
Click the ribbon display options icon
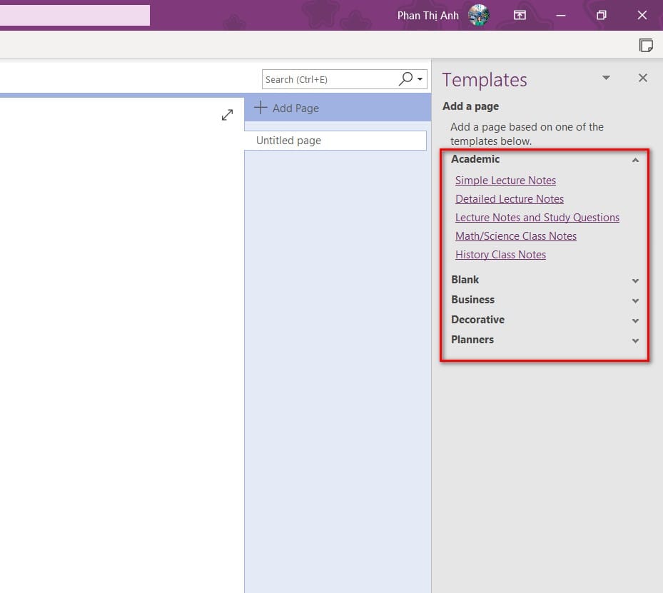[x=520, y=16]
